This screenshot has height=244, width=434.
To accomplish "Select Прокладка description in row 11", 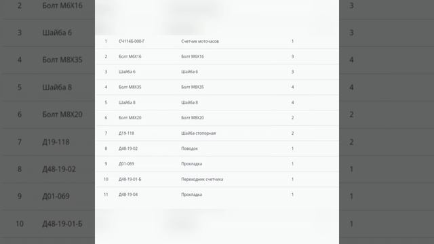I will pyautogui.click(x=191, y=195).
